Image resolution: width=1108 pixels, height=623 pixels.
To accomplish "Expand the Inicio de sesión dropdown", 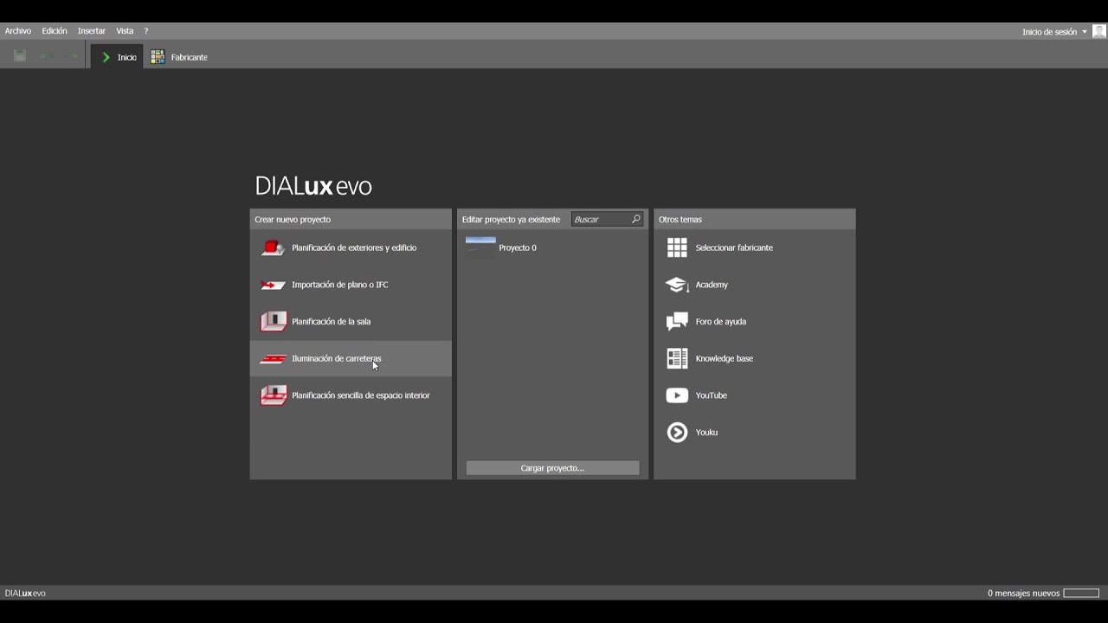I will click(x=1054, y=32).
